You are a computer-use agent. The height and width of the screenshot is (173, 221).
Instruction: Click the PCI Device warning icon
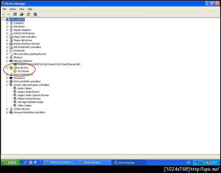pyautogui.click(x=15, y=71)
